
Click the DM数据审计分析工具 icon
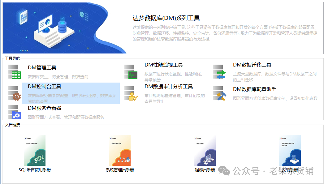[131, 93]
